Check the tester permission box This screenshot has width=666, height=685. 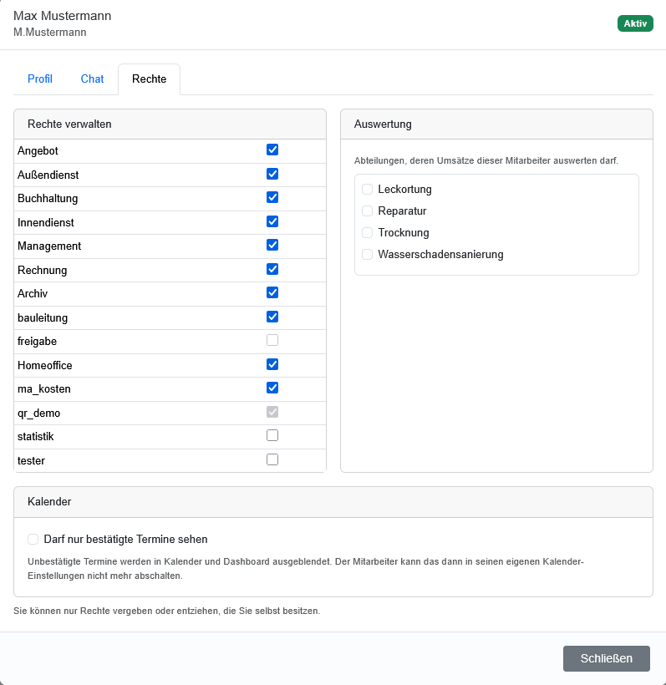pyautogui.click(x=272, y=459)
